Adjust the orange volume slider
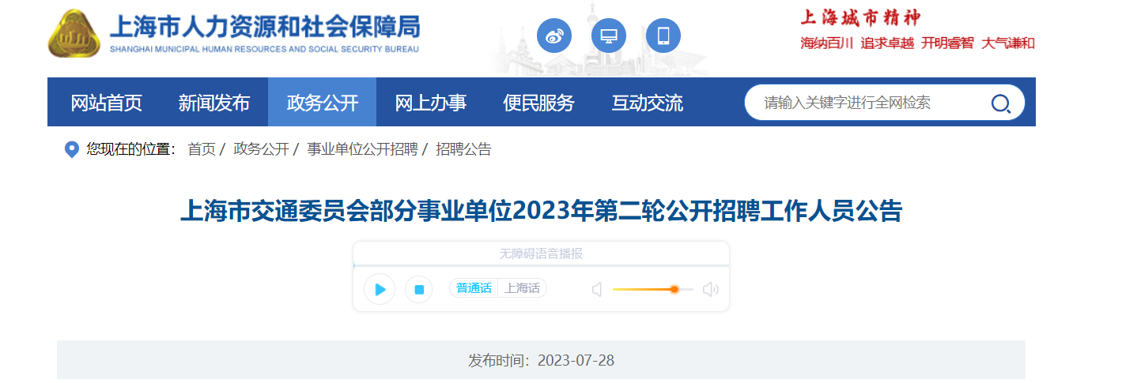 [674, 290]
